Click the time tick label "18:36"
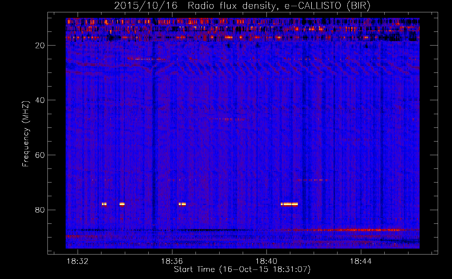 172,261
